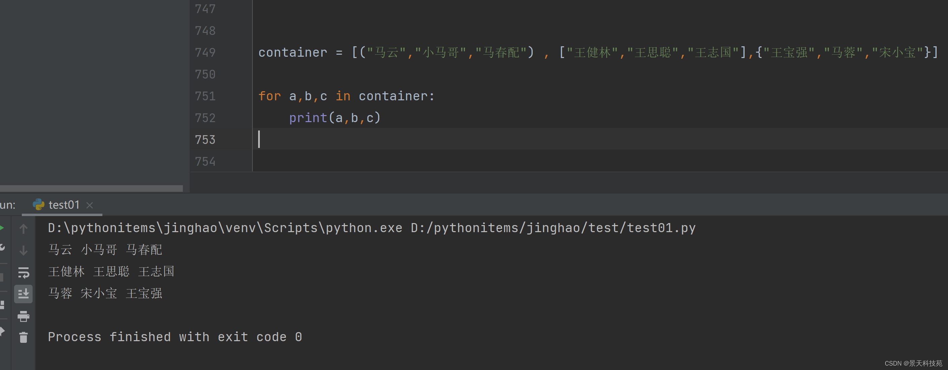Click the down-arrow icon in the Run panel
Image resolution: width=948 pixels, height=370 pixels.
point(23,251)
